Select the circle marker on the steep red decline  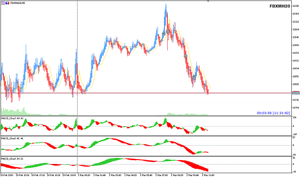click(x=185, y=56)
